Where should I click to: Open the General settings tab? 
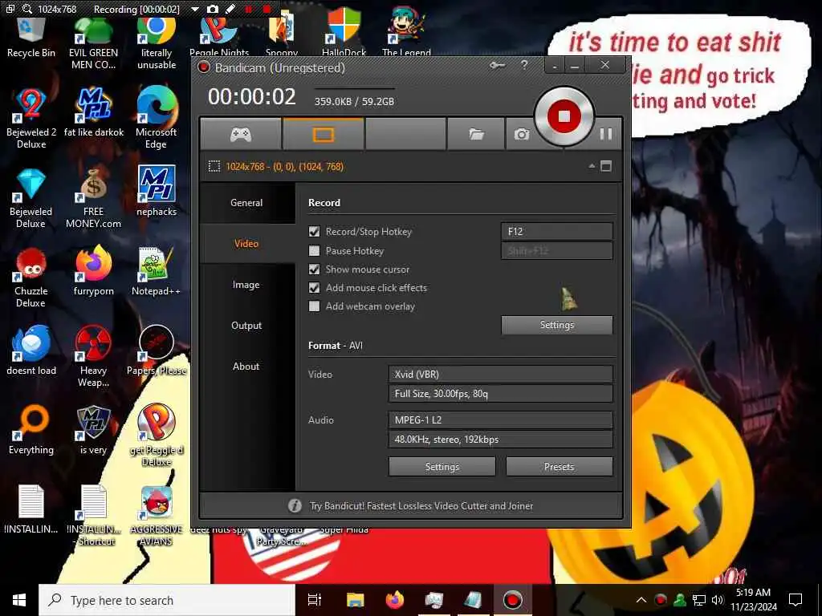click(246, 203)
